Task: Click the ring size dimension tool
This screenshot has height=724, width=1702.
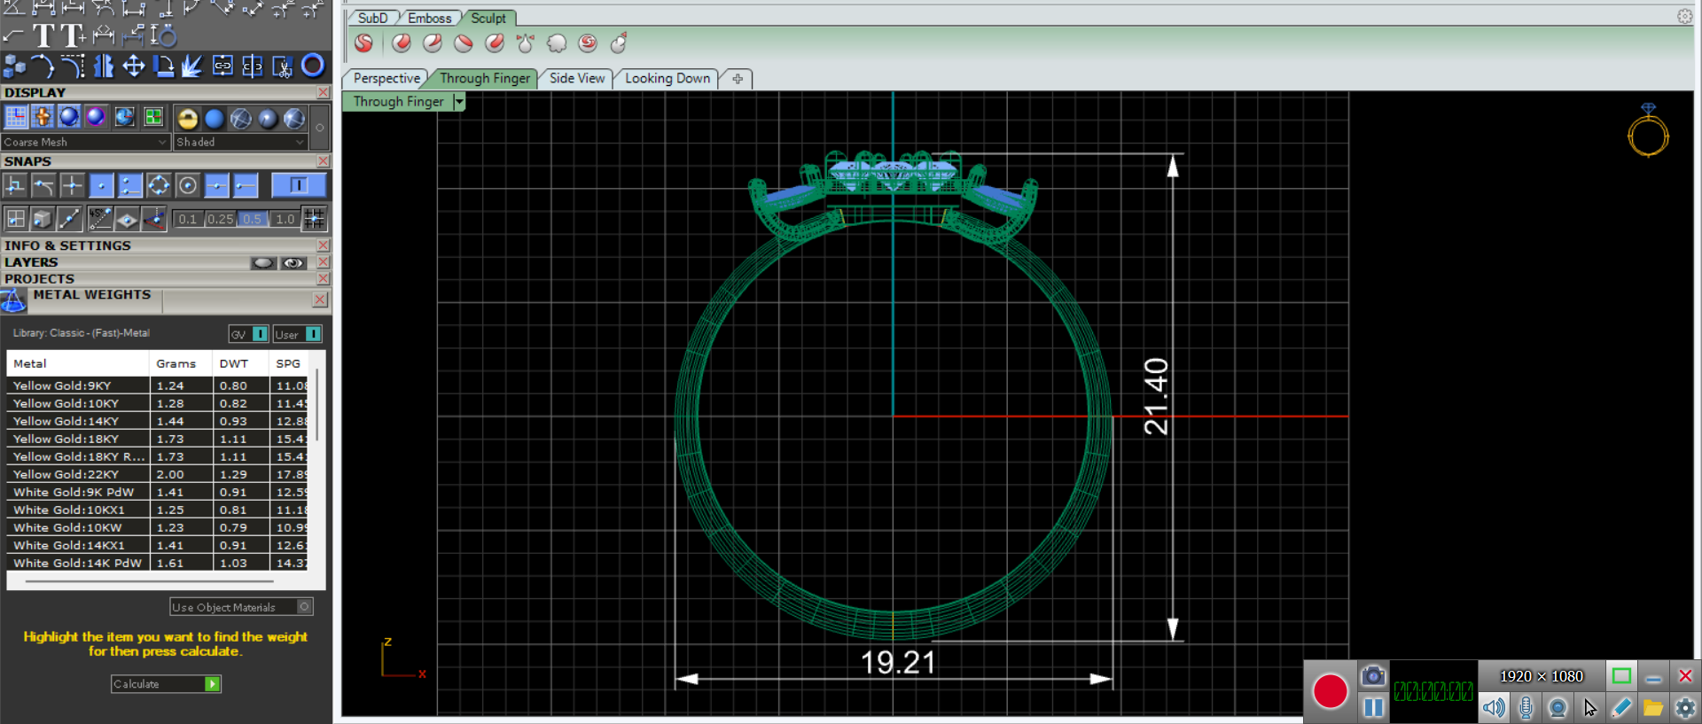Action: (x=163, y=35)
